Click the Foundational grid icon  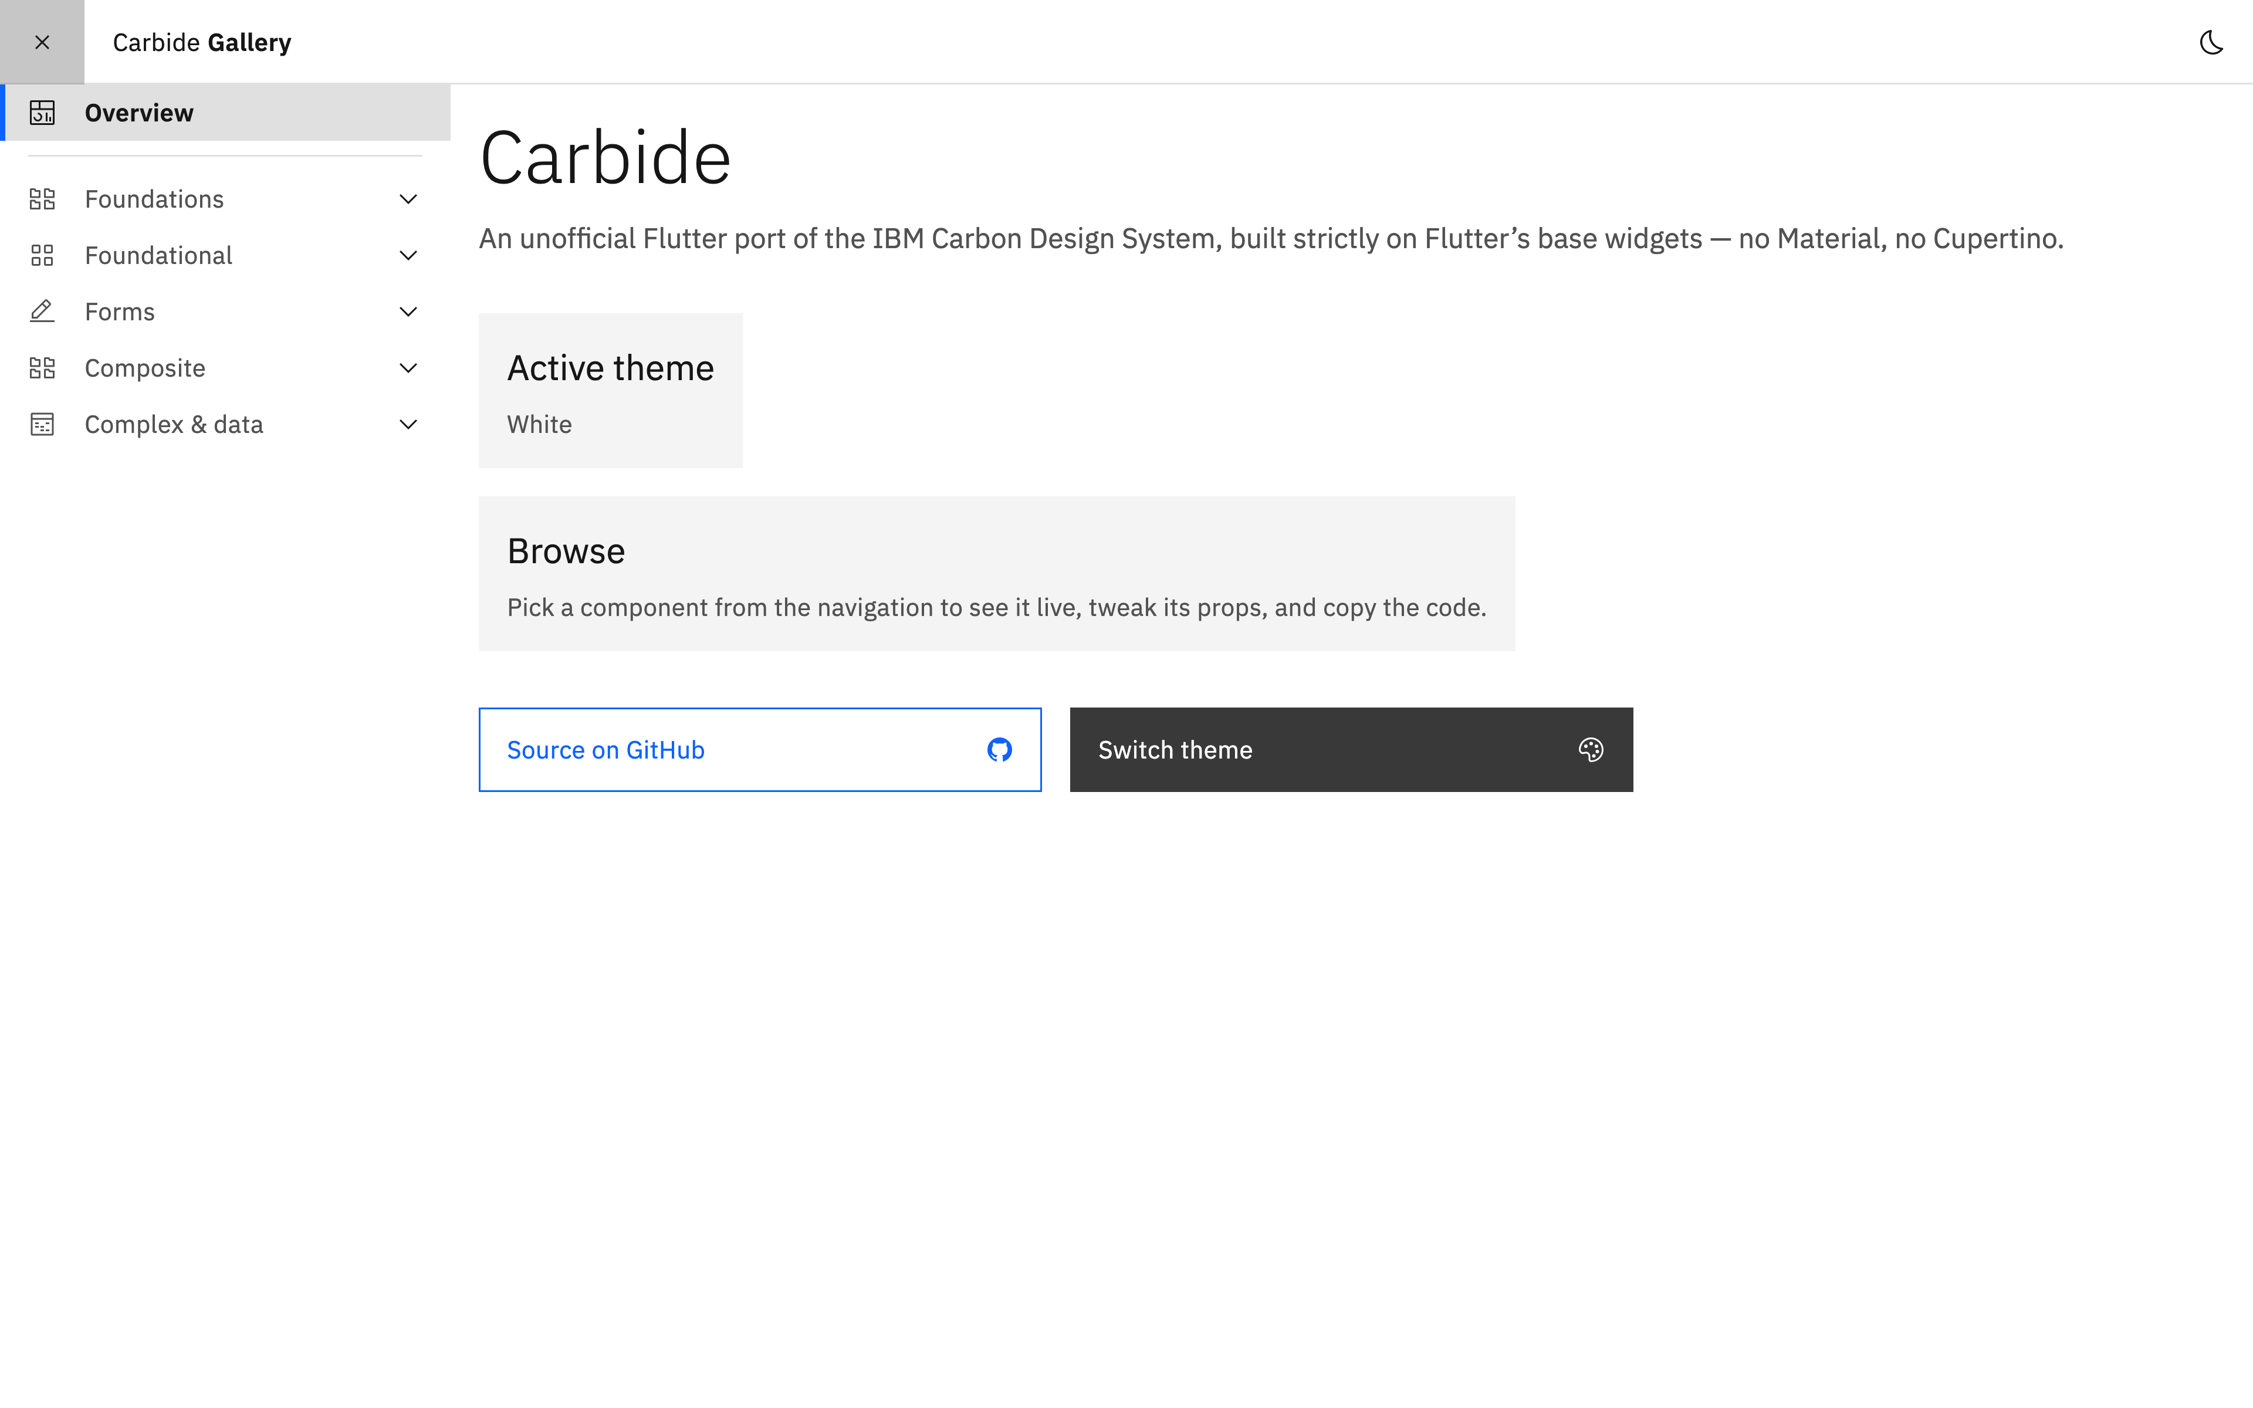click(x=42, y=255)
